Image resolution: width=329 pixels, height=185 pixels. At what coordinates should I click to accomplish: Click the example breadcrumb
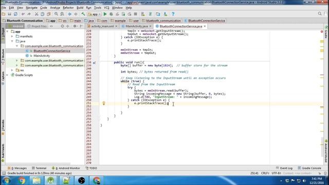118,21
